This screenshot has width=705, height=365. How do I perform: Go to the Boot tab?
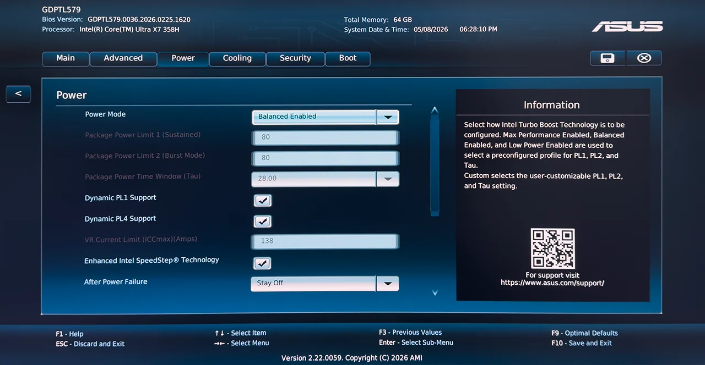pos(348,58)
